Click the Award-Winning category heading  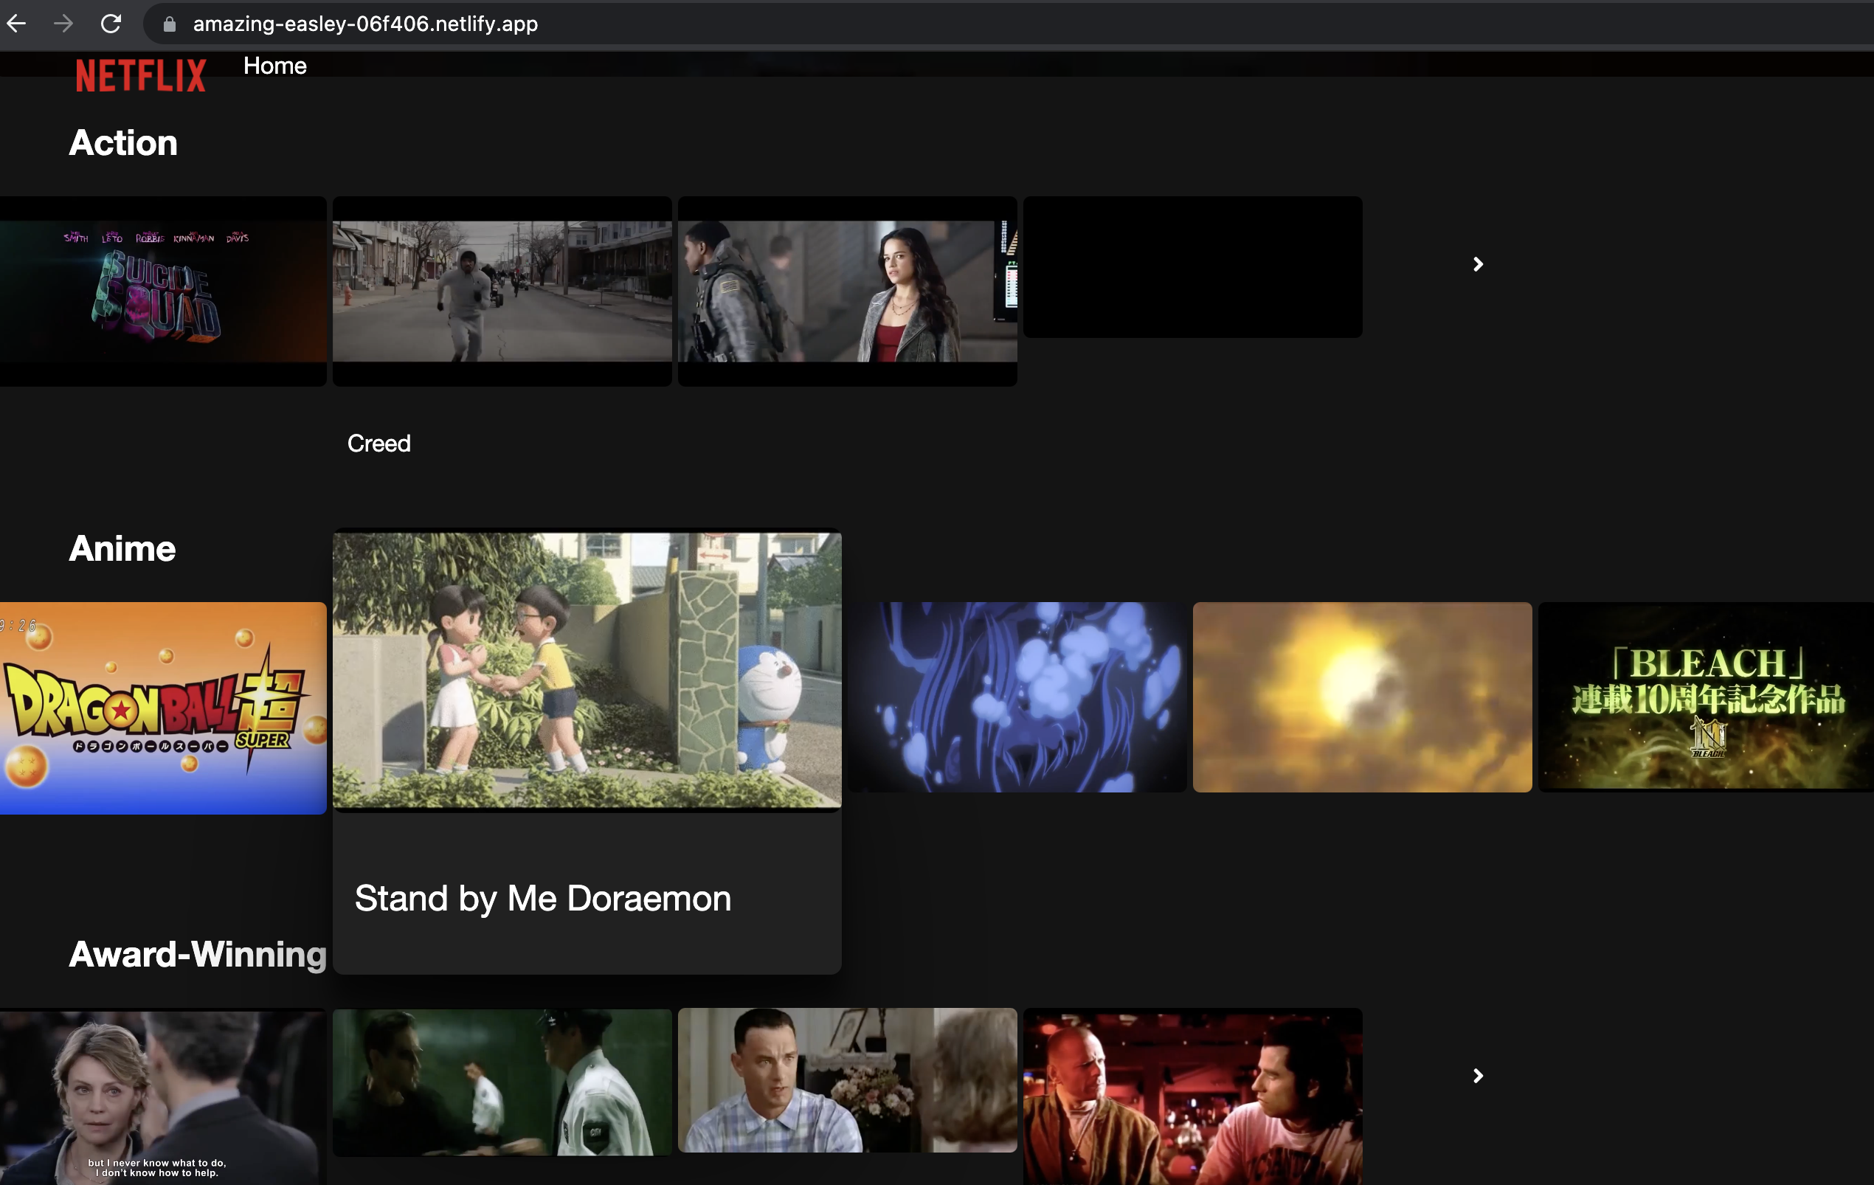(x=198, y=955)
